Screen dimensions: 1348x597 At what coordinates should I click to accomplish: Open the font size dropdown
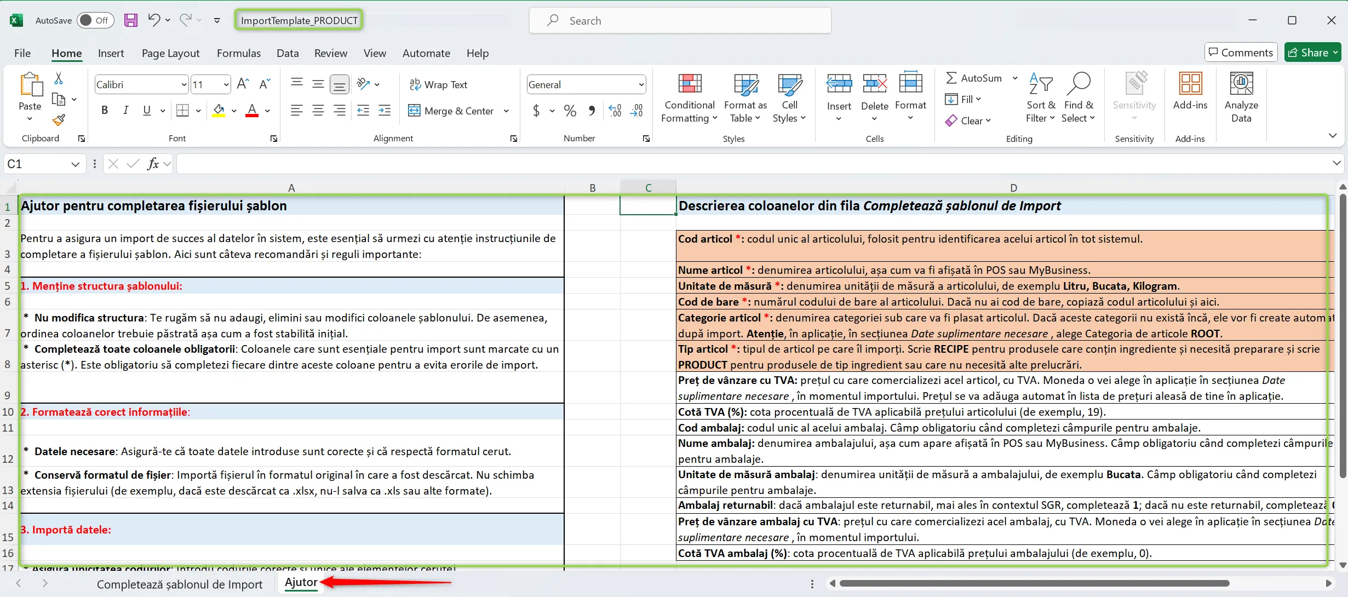(x=226, y=84)
